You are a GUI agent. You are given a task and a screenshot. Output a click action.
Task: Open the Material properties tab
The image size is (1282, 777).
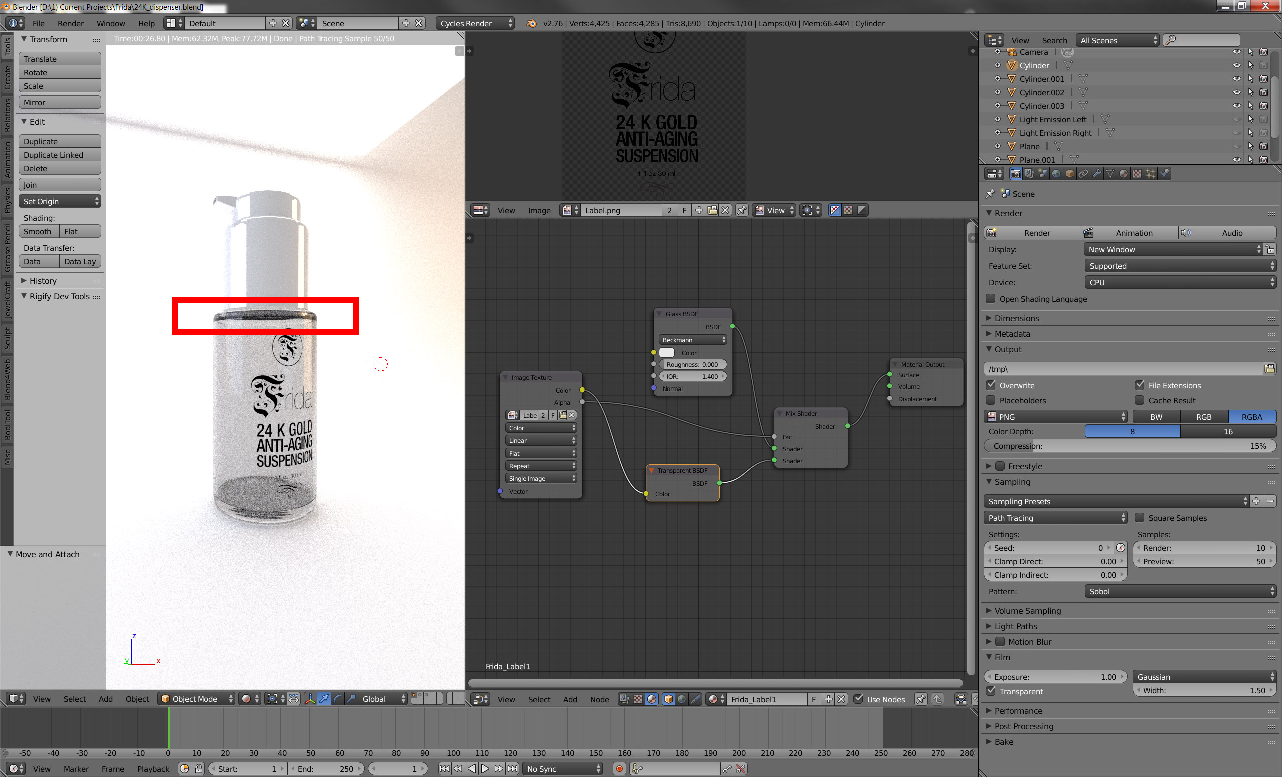coord(1124,174)
